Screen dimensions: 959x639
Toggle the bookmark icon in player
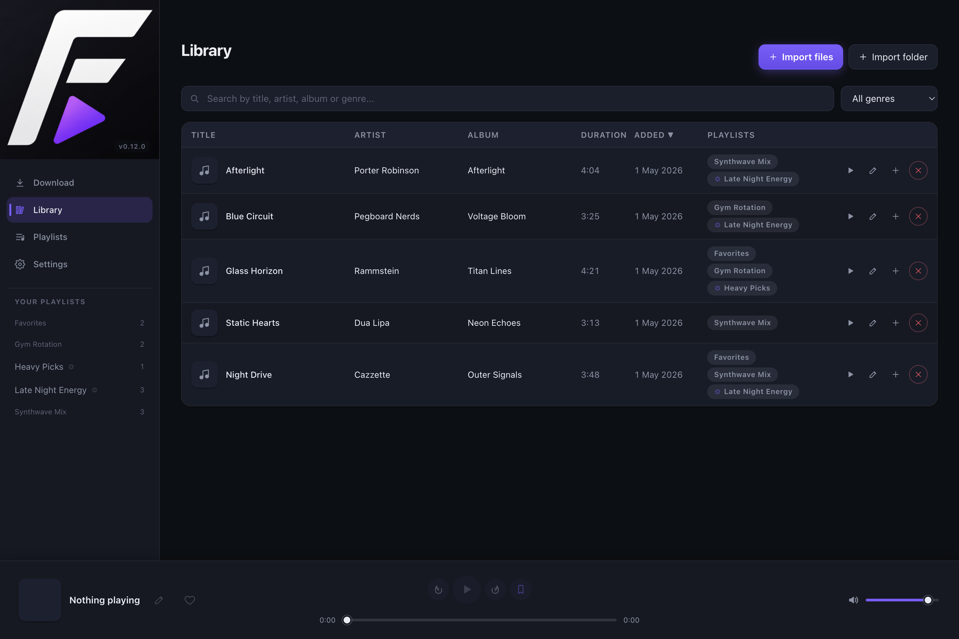click(521, 590)
